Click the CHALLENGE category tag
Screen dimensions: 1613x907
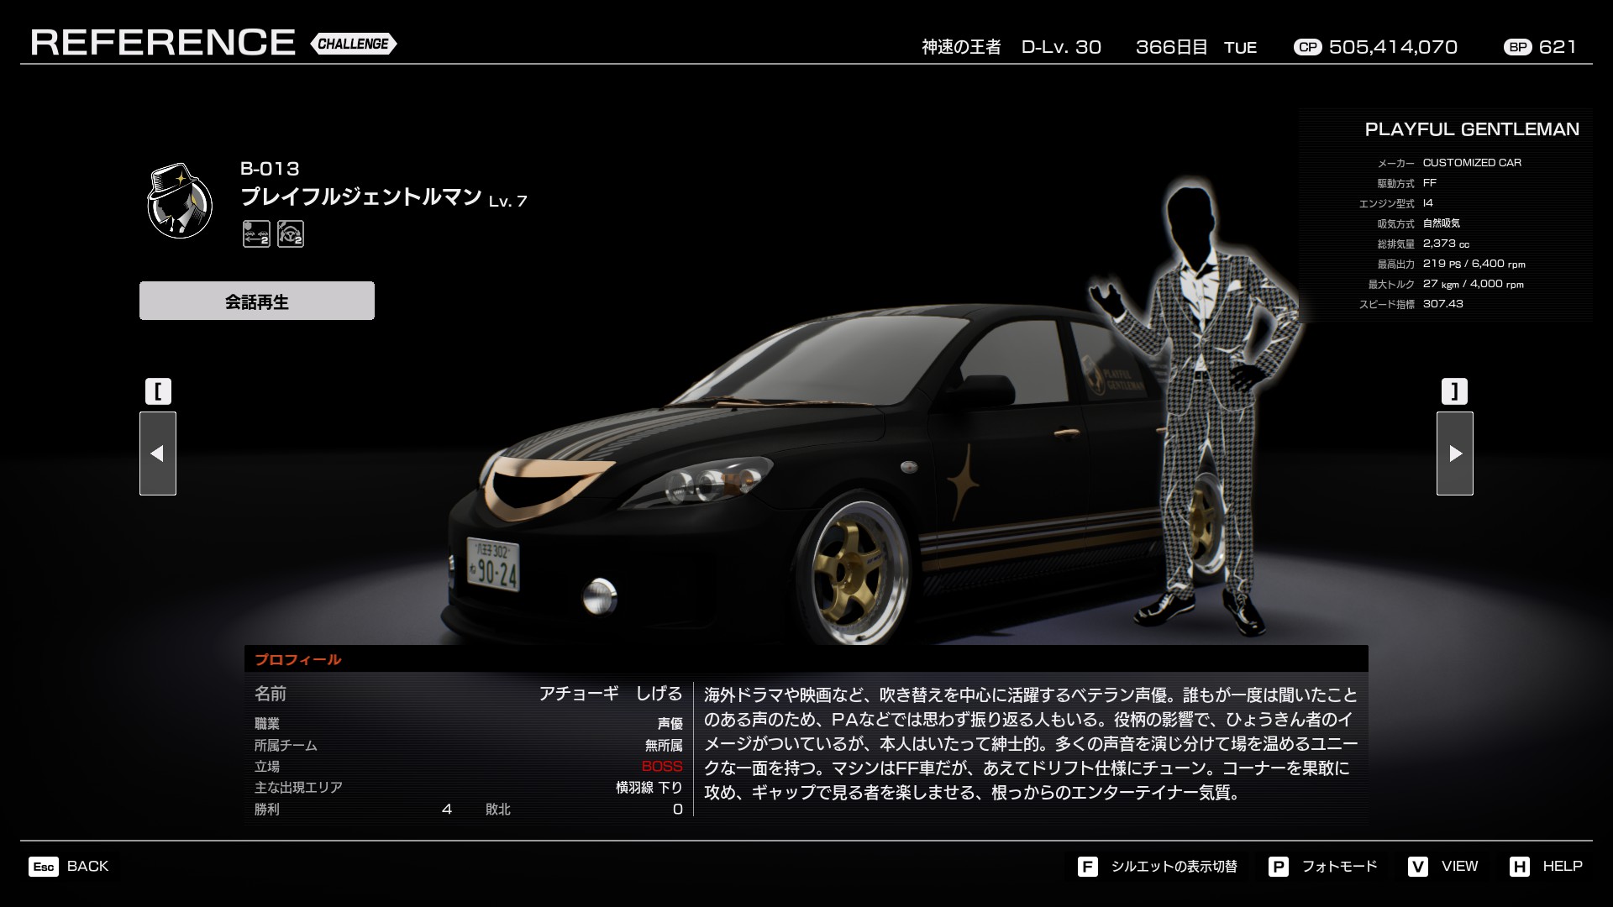pos(353,44)
